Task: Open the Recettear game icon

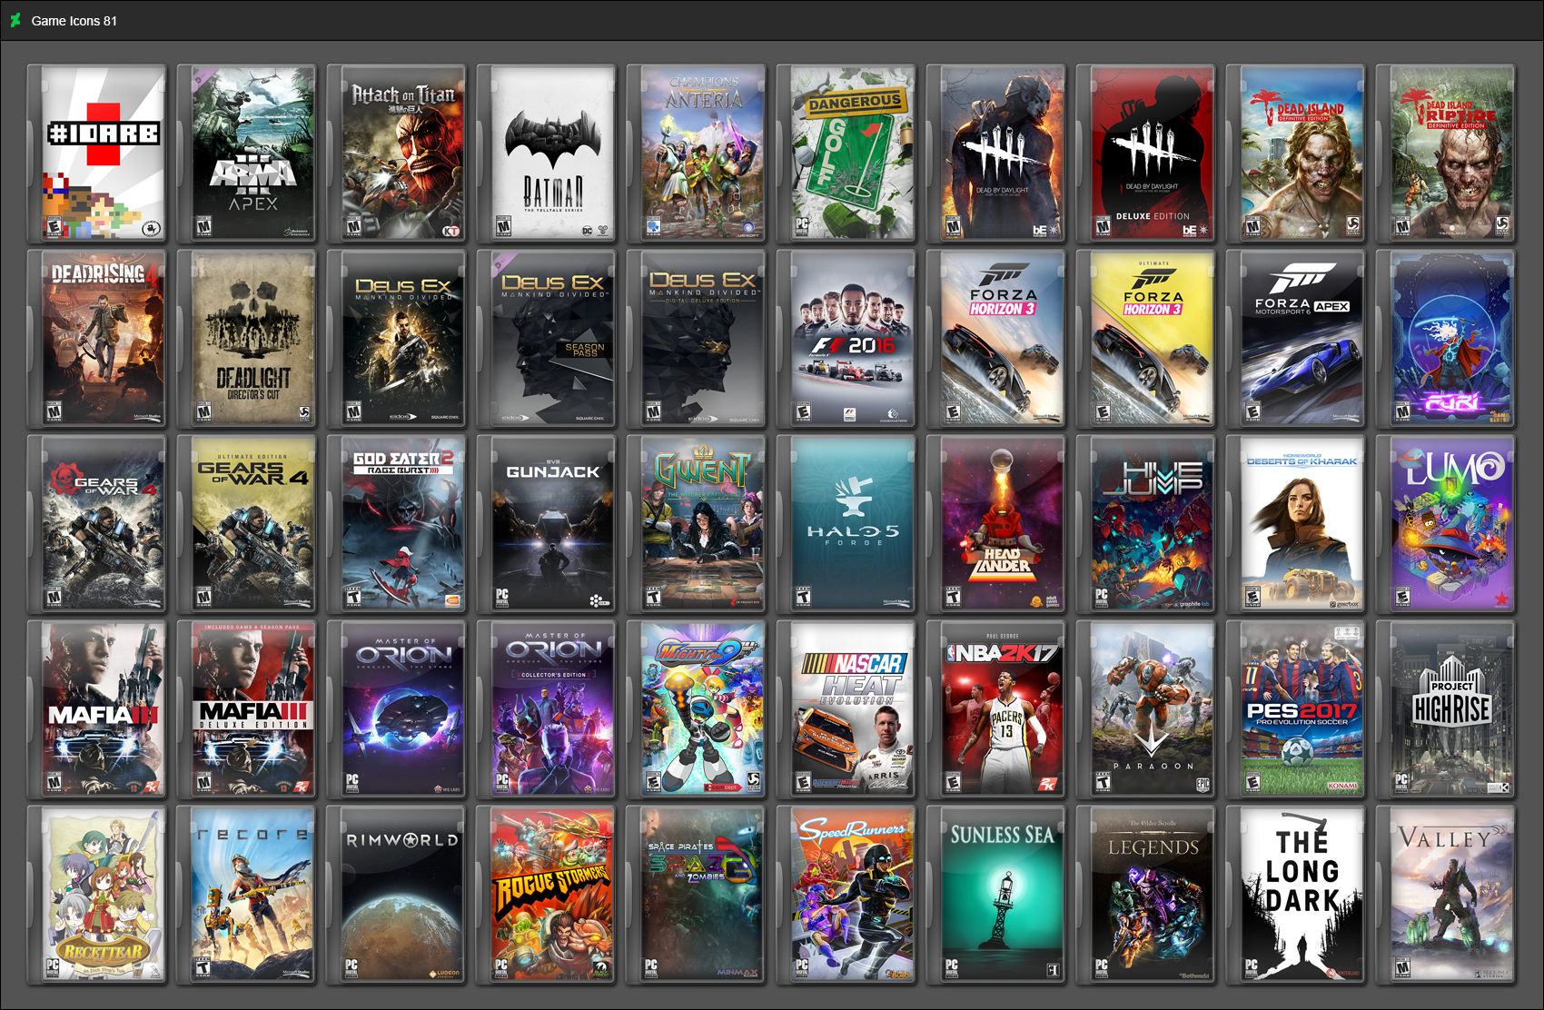Action: 97,896
